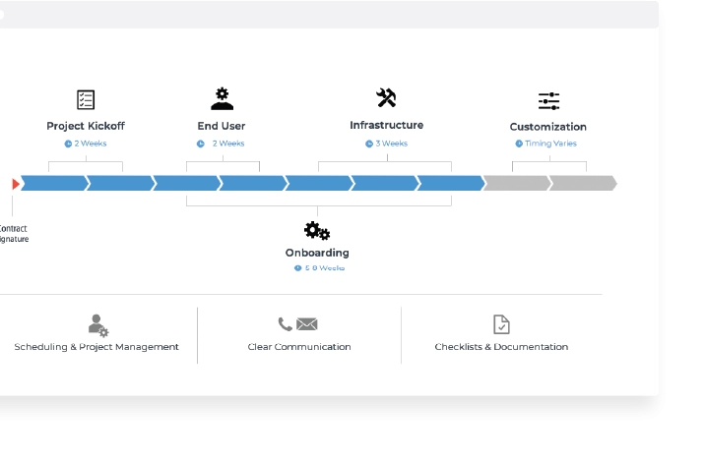Click the clock icon beside End User's 2 Weeks
Image resolution: width=705 pixels, height=462 pixels.
click(x=201, y=144)
